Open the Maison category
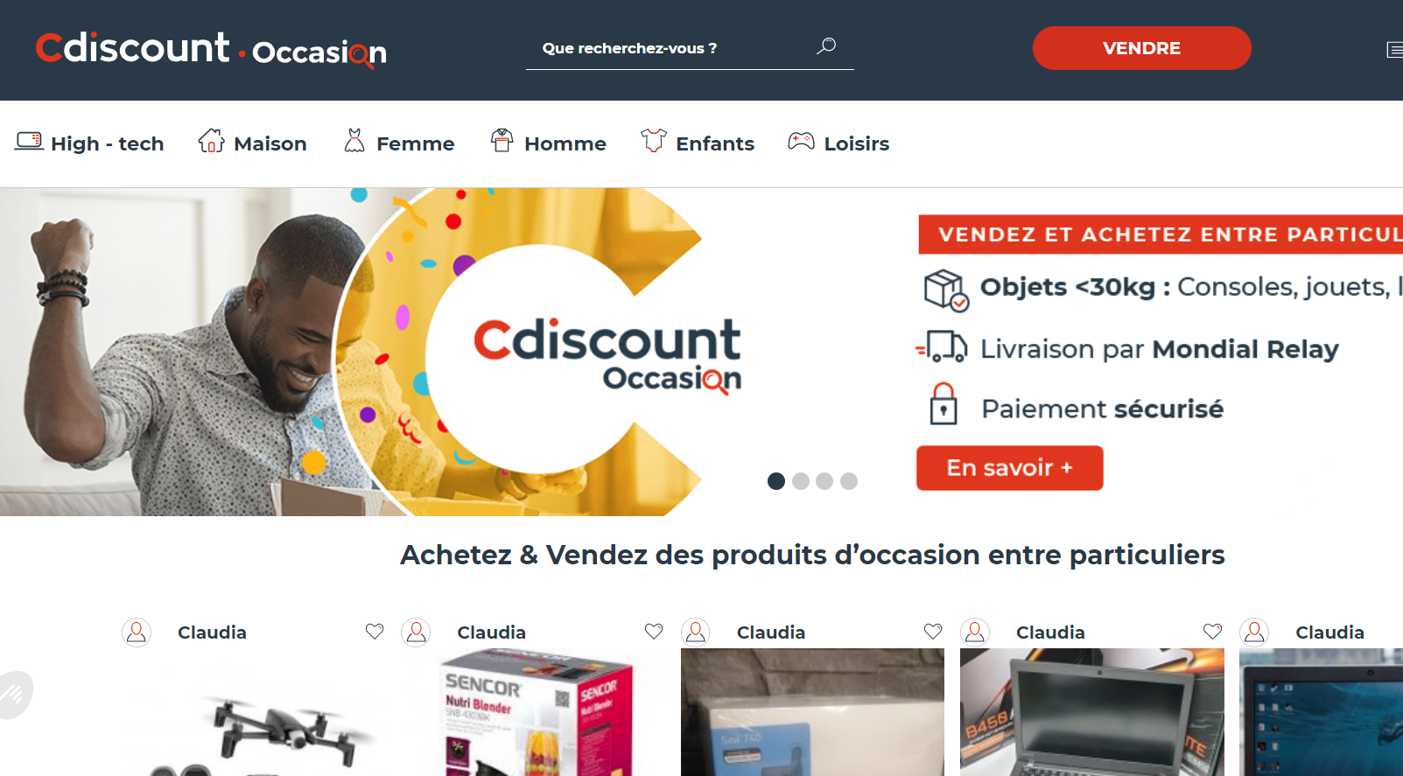 click(x=252, y=143)
